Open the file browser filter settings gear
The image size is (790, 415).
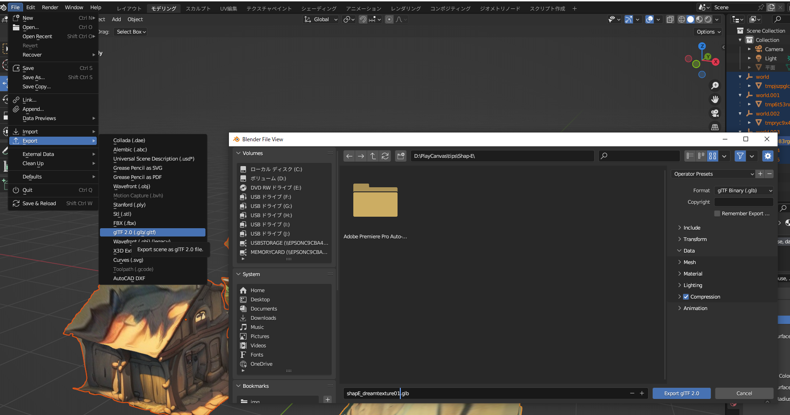tap(767, 156)
